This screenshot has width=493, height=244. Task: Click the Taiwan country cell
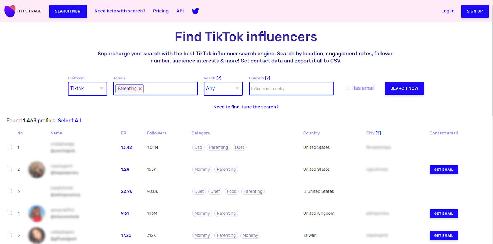310,235
